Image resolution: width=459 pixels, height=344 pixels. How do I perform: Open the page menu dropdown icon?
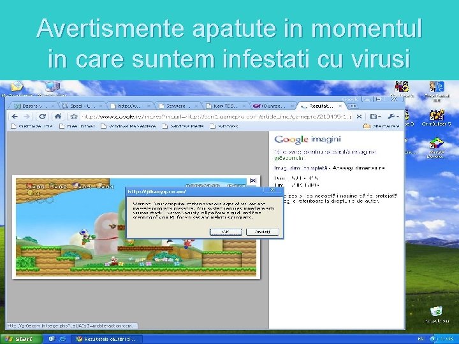pos(375,117)
